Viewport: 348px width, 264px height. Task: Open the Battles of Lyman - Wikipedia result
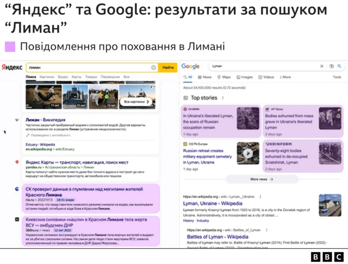click(217, 237)
